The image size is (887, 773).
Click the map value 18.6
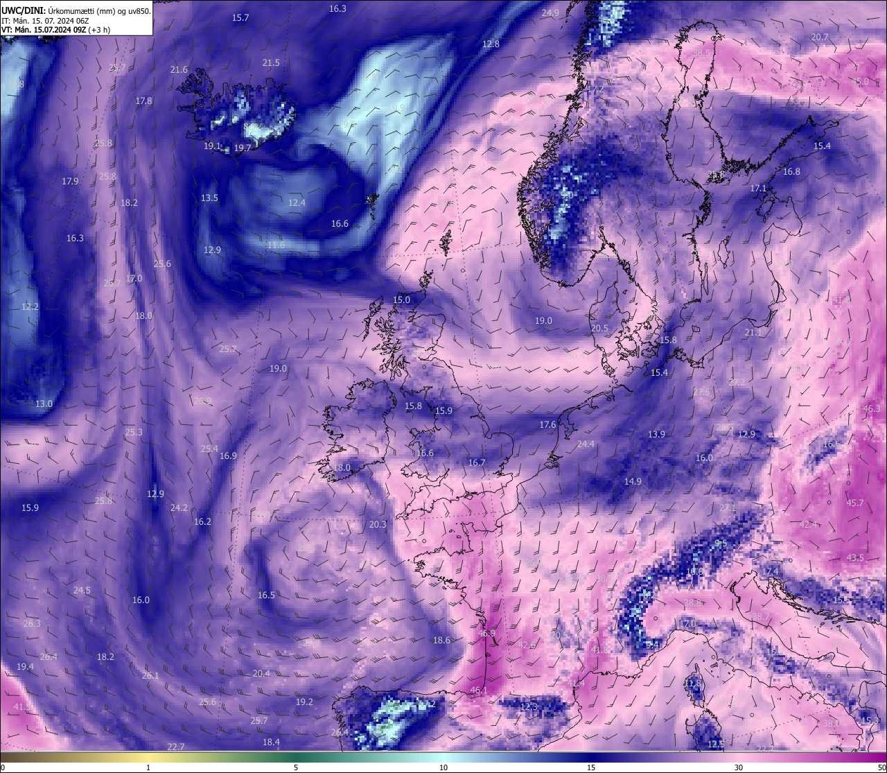pyautogui.click(x=441, y=640)
